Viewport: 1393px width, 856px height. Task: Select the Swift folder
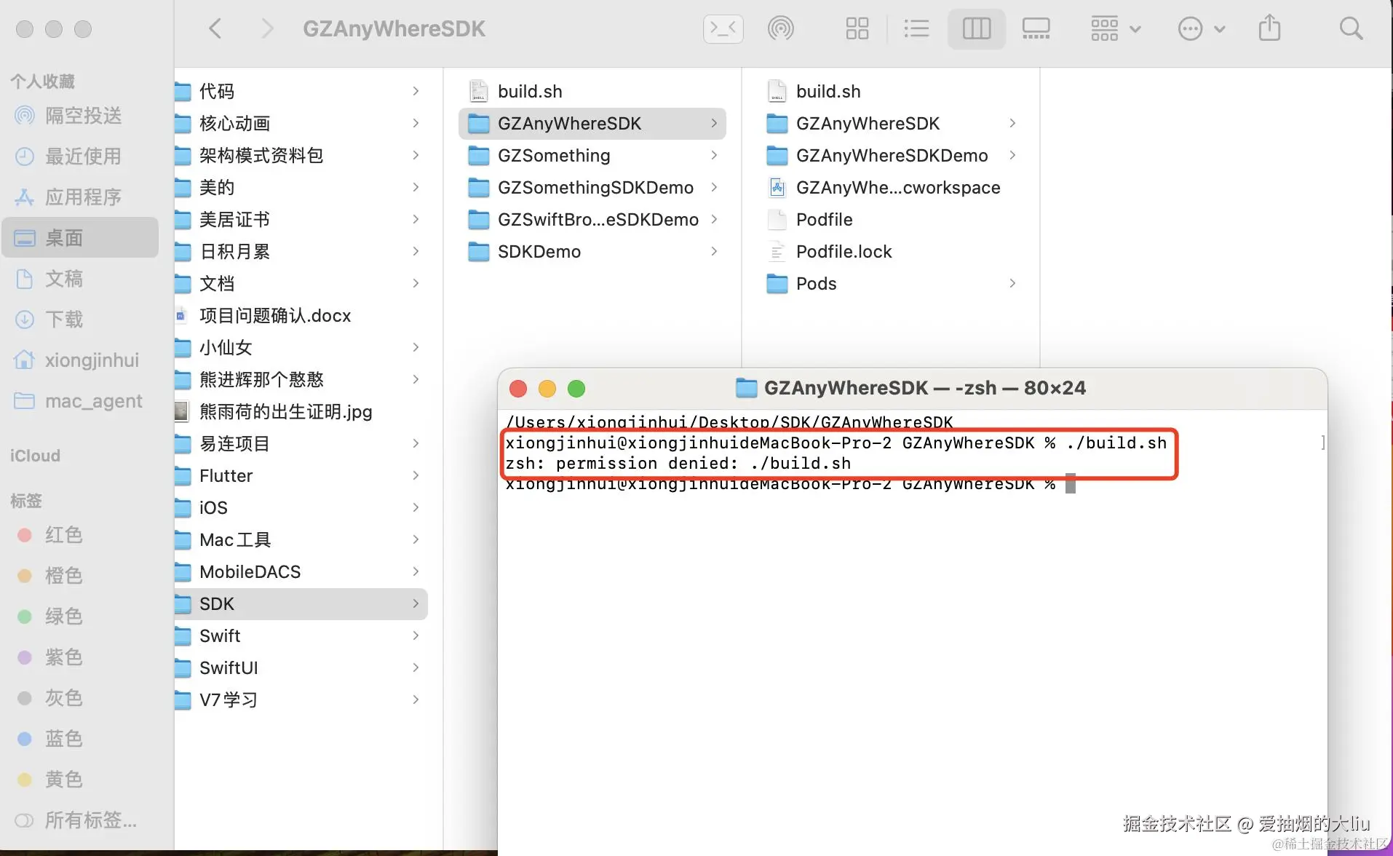(301, 635)
